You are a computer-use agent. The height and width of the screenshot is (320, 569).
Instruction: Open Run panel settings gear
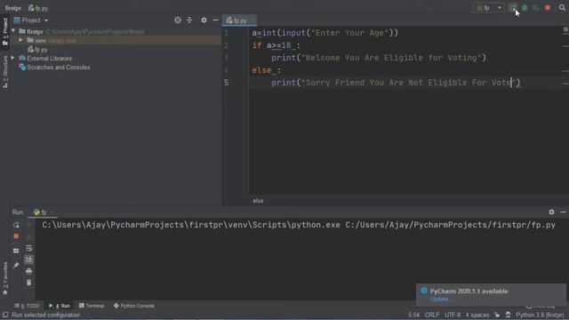(551, 212)
